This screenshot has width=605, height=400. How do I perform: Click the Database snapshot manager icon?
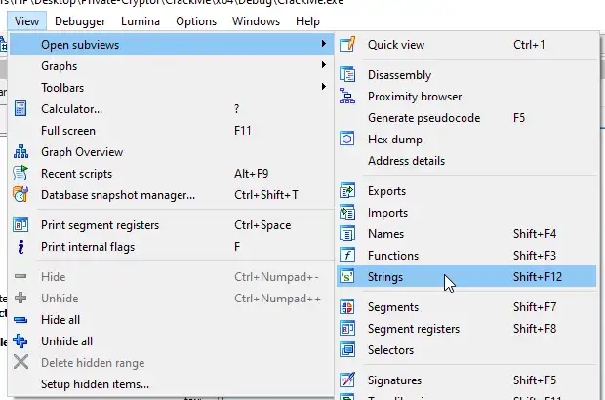click(20, 194)
